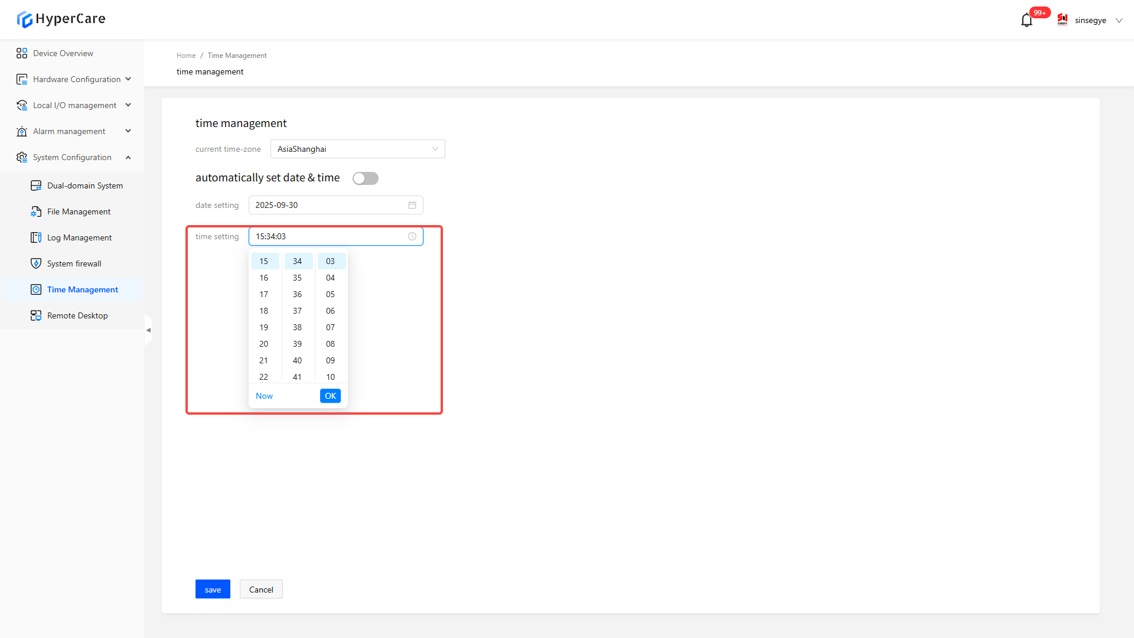Open System firewall via shield icon

point(36,263)
